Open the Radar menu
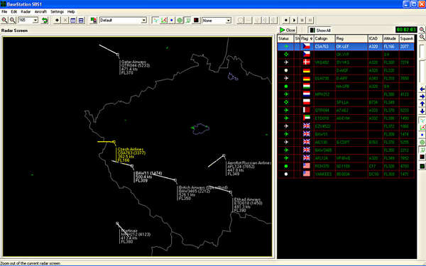 click(x=26, y=11)
